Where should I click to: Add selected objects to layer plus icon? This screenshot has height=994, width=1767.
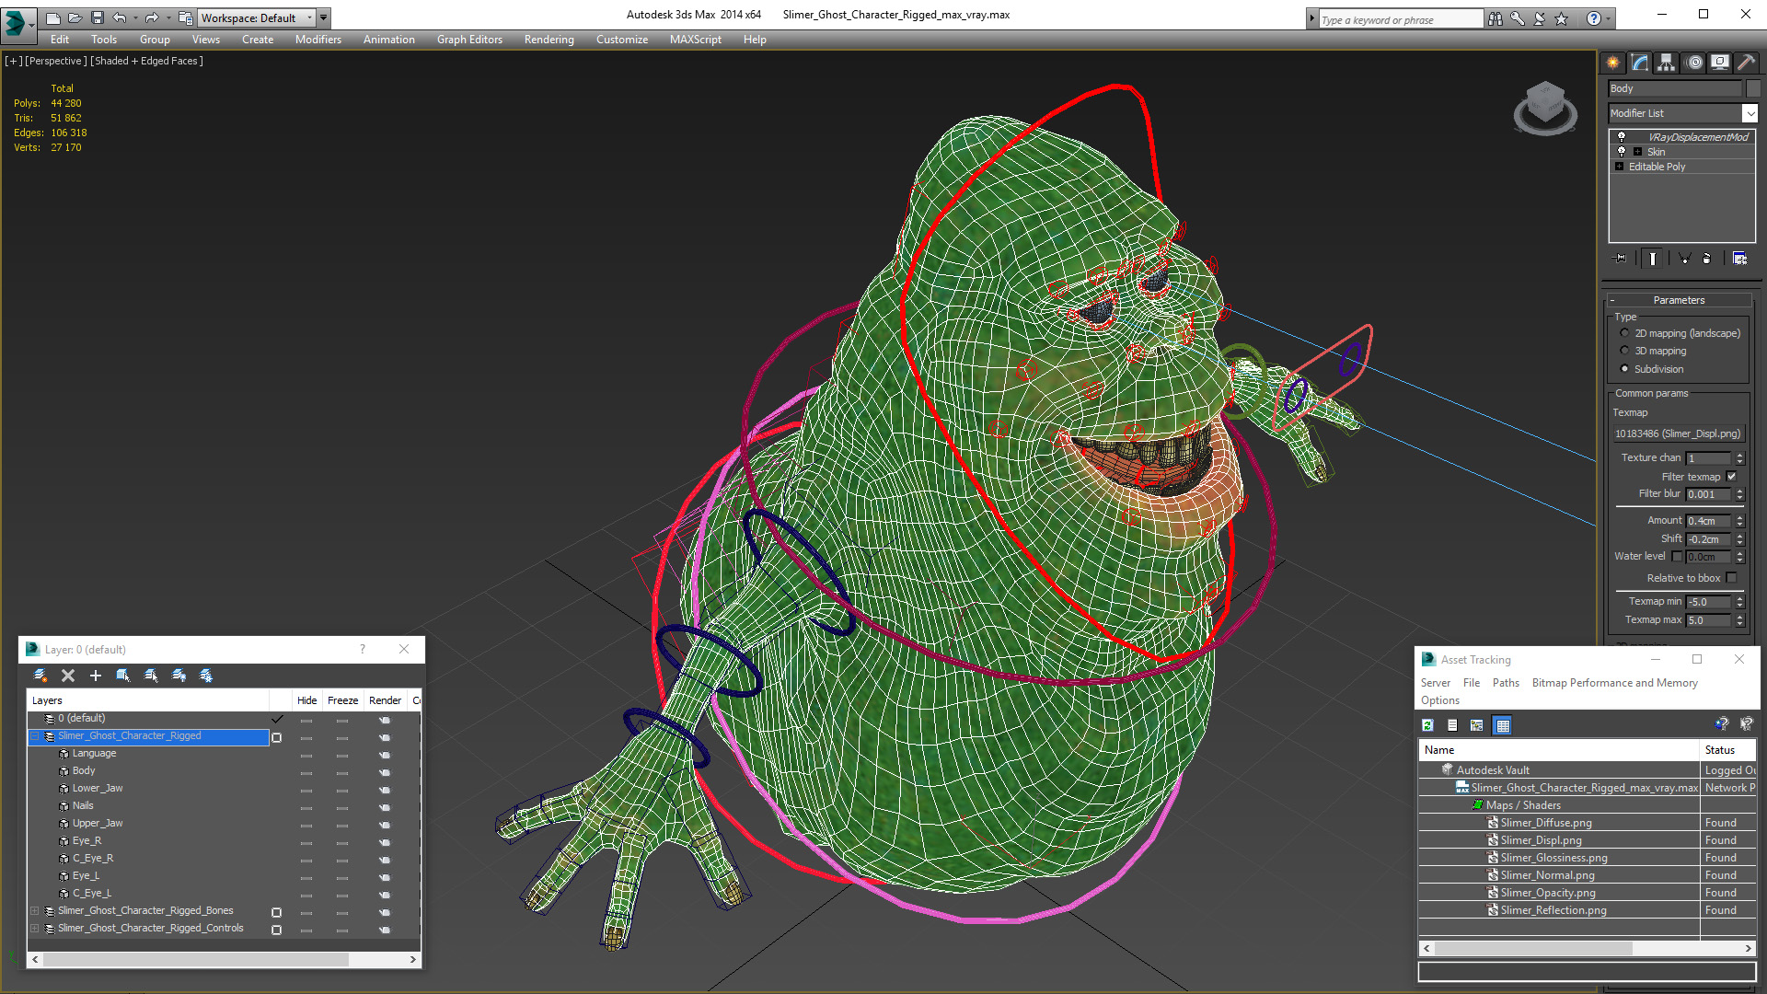[96, 676]
